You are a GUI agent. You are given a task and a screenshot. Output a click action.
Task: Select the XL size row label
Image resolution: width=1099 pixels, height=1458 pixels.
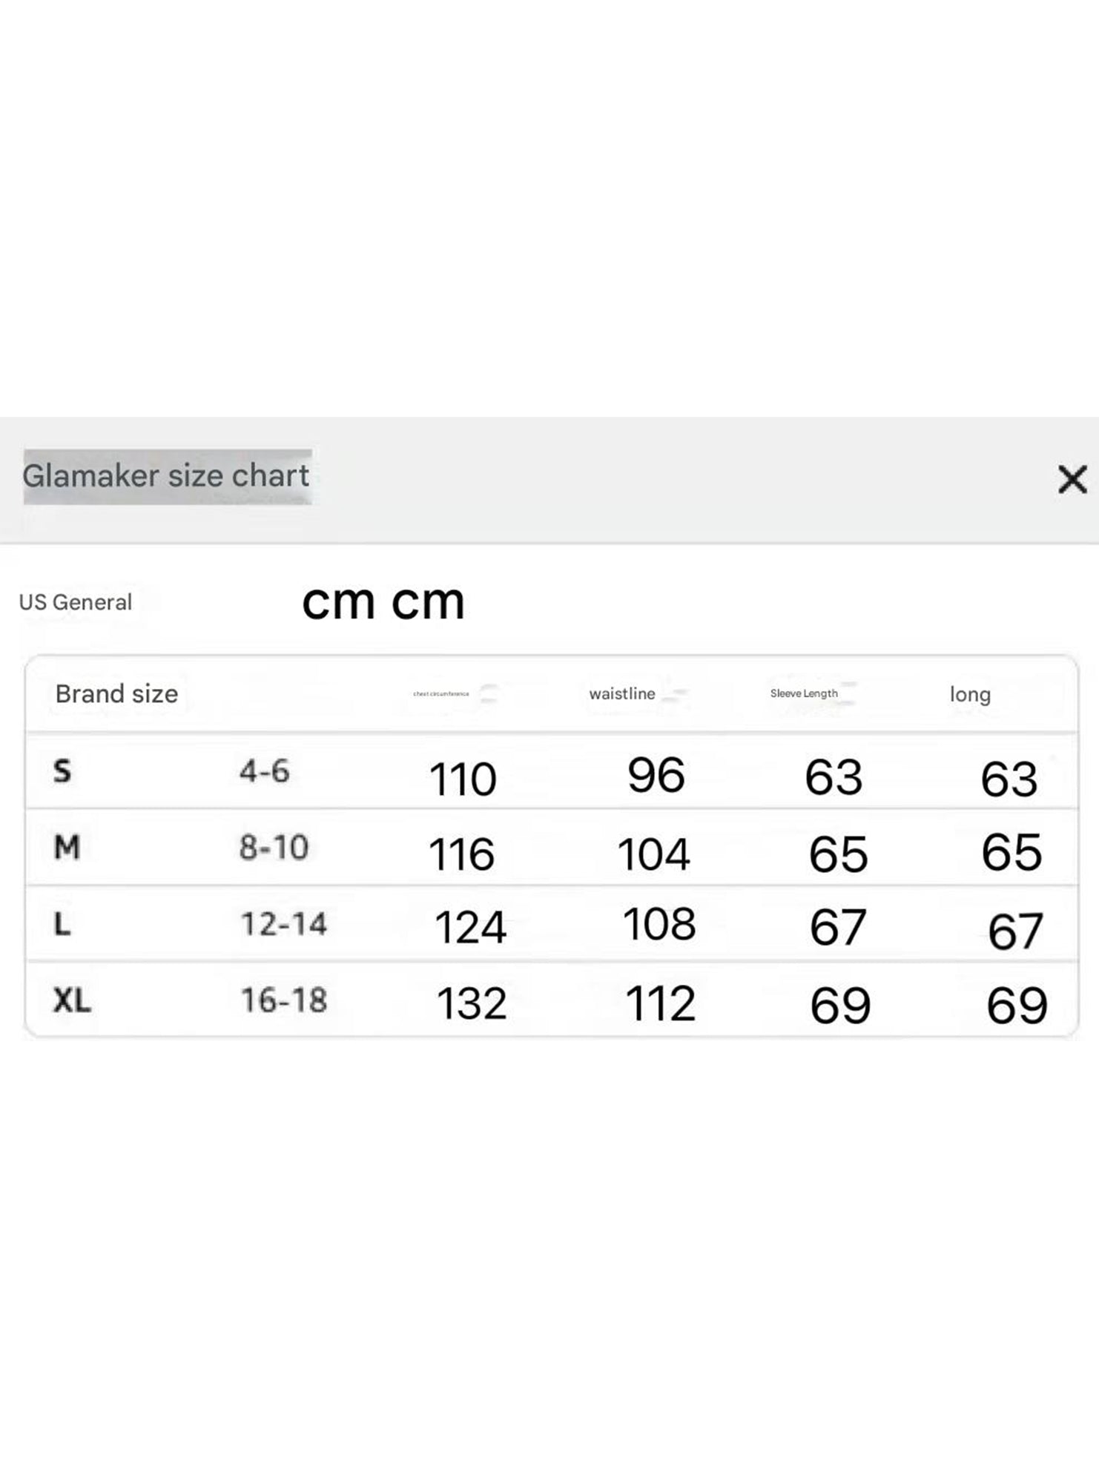tap(72, 1001)
